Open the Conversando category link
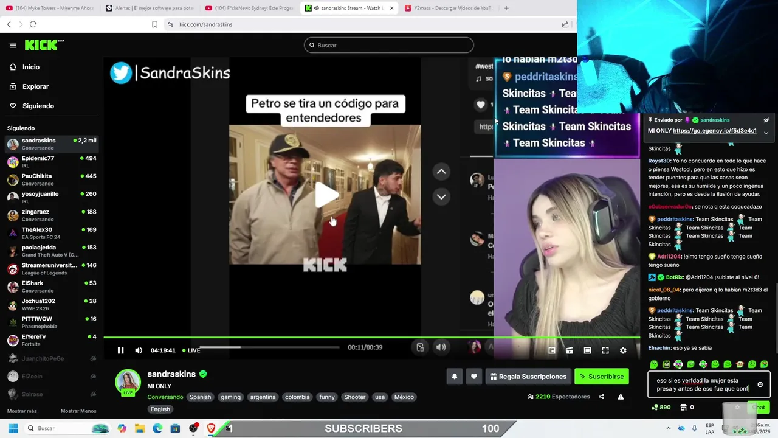 [x=165, y=397]
